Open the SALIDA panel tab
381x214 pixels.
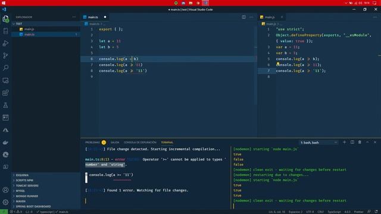pyautogui.click(x=115, y=143)
